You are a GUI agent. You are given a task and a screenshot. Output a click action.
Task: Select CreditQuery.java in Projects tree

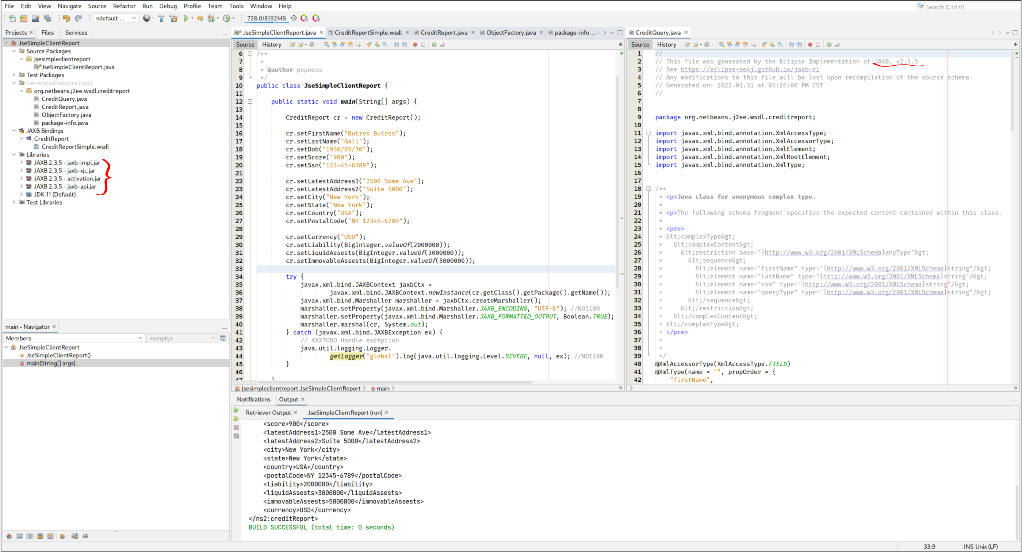(x=64, y=99)
